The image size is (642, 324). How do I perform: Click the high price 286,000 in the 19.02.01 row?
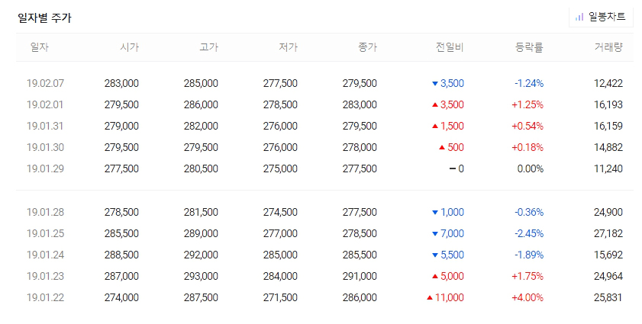point(201,104)
